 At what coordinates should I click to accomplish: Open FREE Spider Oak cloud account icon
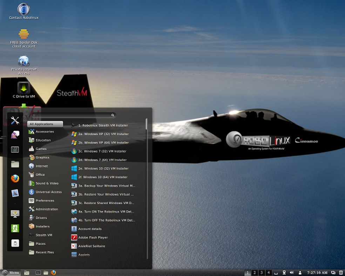(x=24, y=39)
